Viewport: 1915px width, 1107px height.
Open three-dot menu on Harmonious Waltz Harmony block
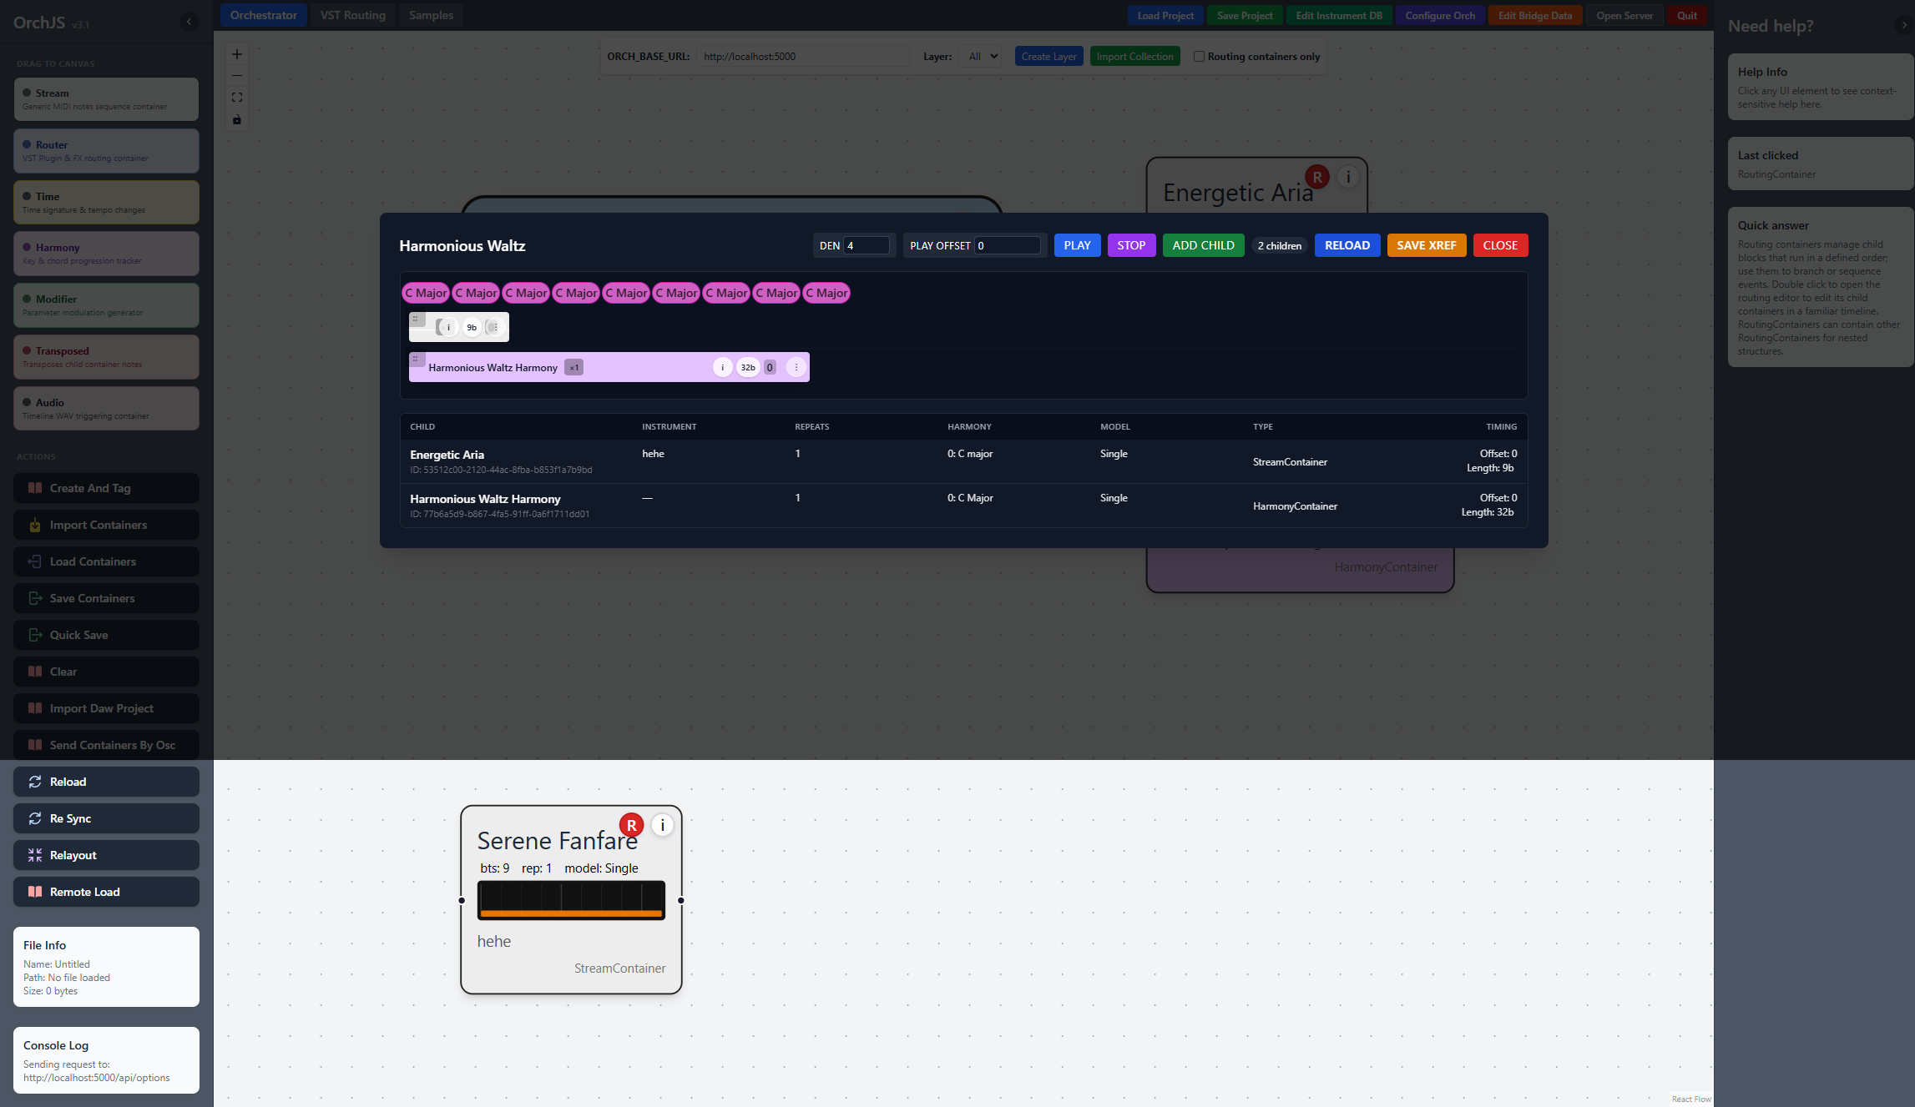[x=796, y=367]
